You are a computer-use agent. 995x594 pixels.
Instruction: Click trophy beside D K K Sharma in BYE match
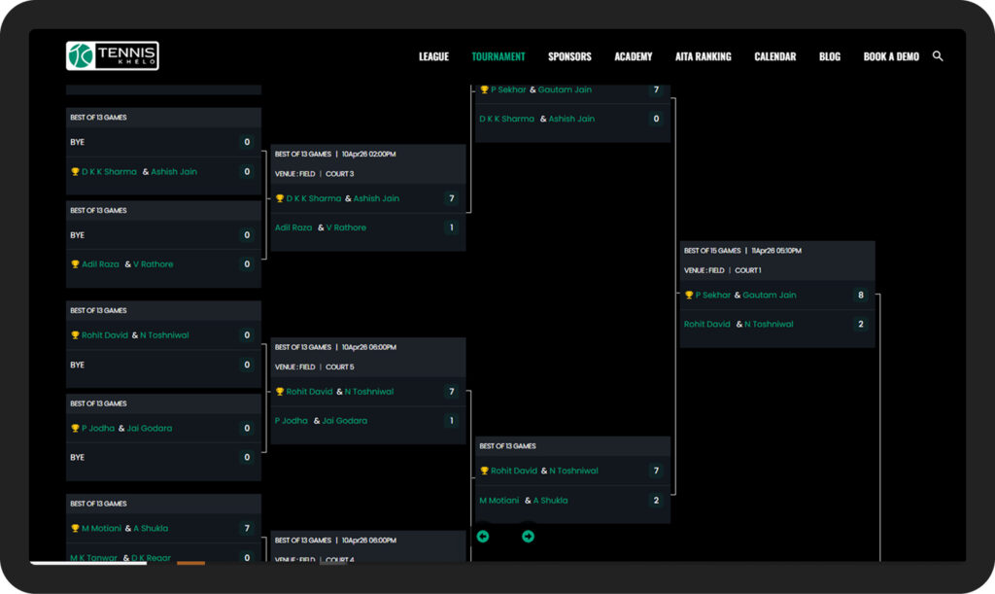click(75, 171)
